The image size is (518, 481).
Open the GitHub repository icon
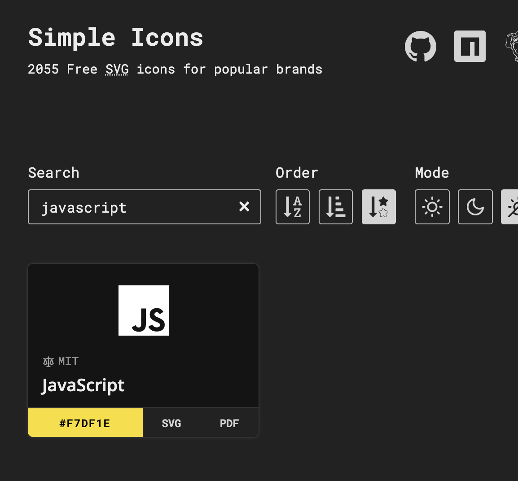tap(420, 46)
